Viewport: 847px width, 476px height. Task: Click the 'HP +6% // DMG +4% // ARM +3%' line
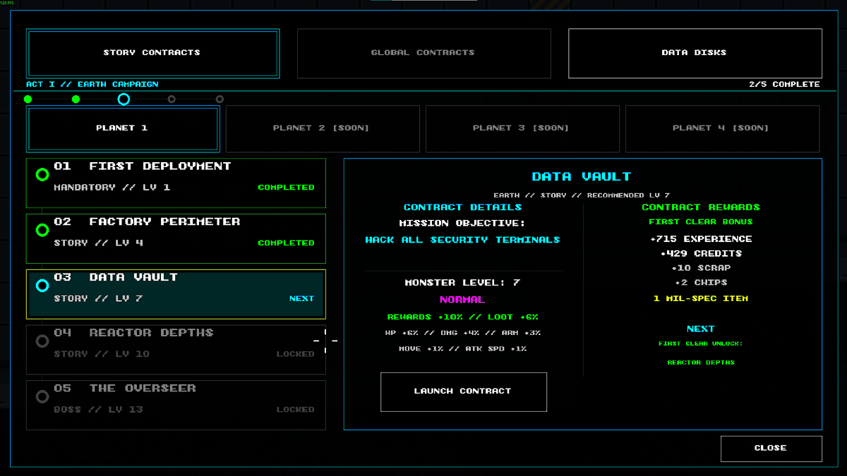(462, 333)
